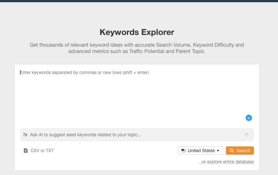This screenshot has height=175, width=278.
Task: Click the file upload icon
Action: coord(26,151)
